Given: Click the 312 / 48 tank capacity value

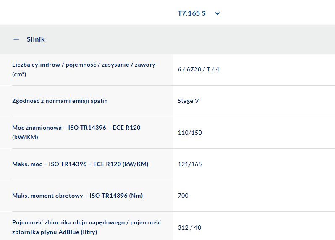Looking at the screenshot, I should [x=189, y=227].
